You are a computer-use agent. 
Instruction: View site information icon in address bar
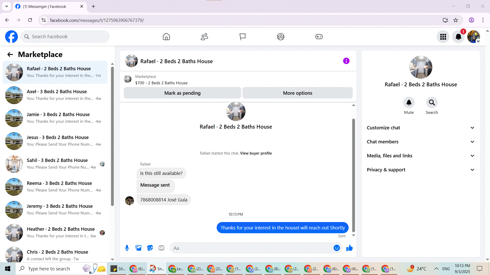coord(44,20)
